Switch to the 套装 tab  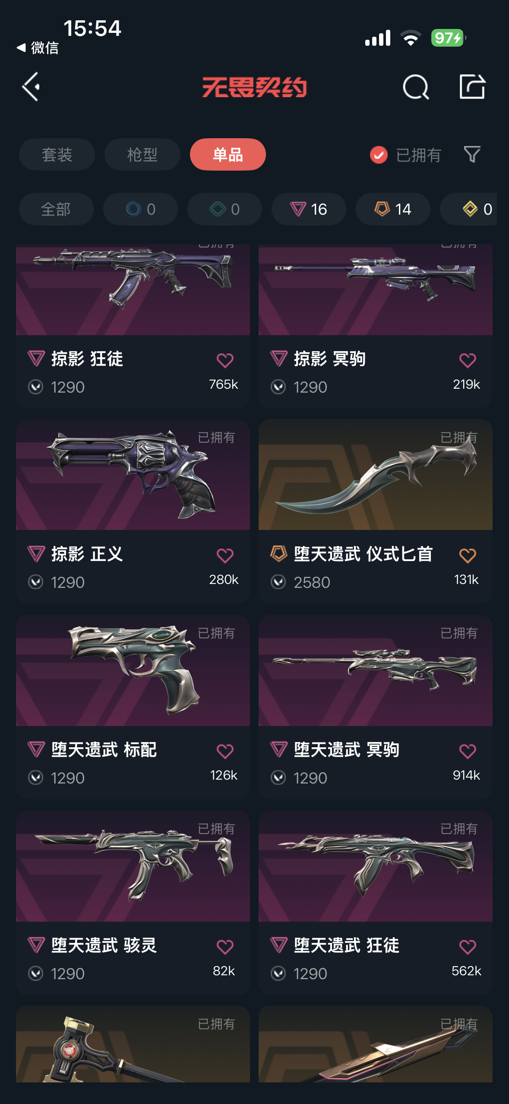(57, 154)
